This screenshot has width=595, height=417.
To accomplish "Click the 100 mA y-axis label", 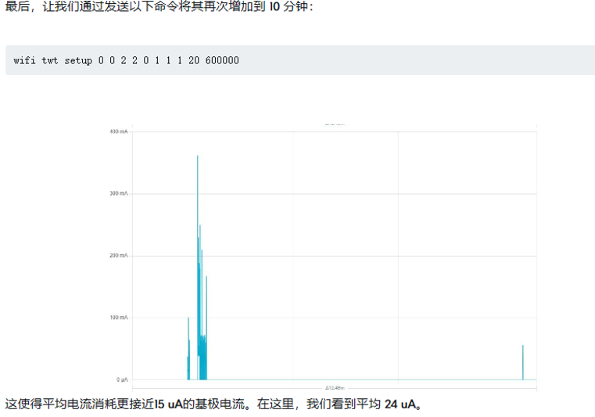I will (119, 317).
